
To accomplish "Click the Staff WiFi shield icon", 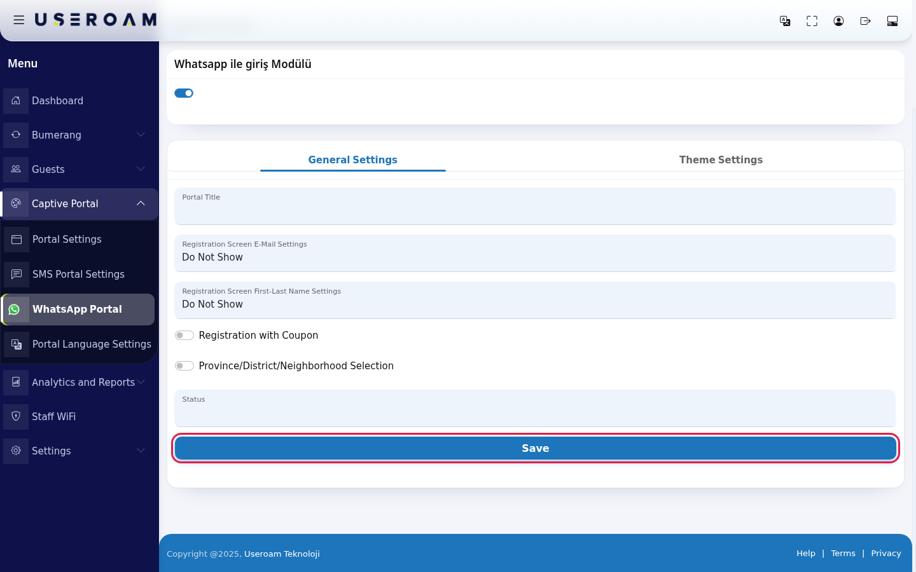I will point(16,416).
